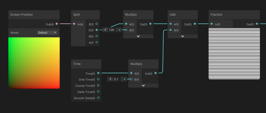Click the Fraction node striped preview
Screen dimensions: 266x113
click(x=234, y=53)
